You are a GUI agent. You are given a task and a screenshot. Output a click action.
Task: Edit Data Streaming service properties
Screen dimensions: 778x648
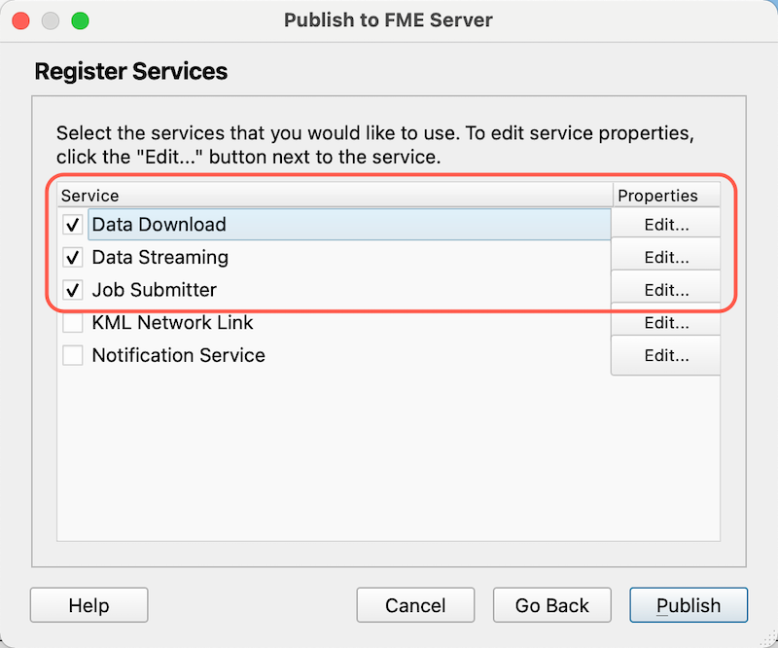666,257
